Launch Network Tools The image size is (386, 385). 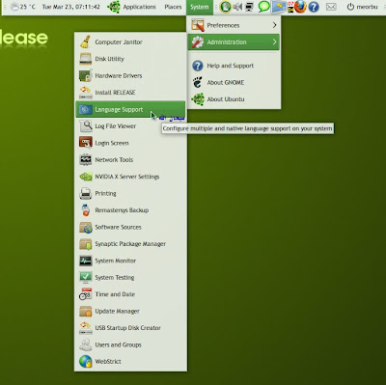pyautogui.click(x=130, y=159)
